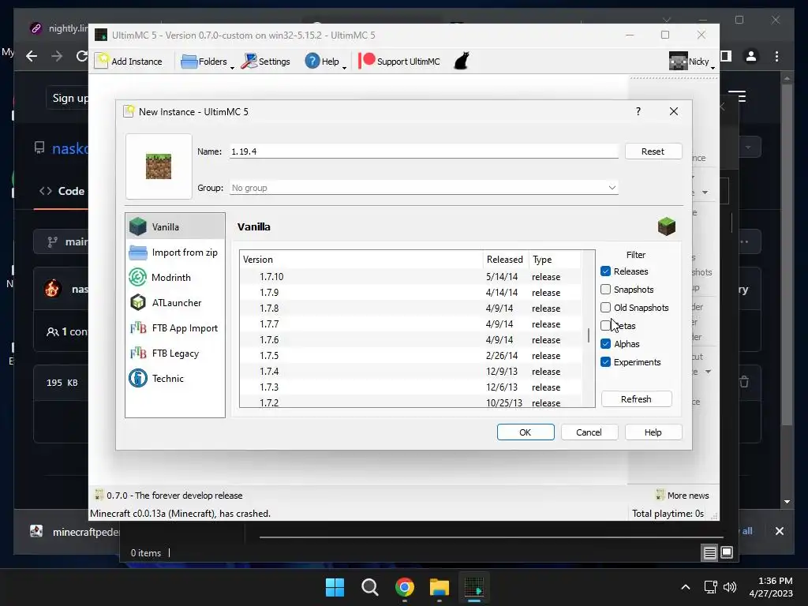
Task: Select Import from zip source
Action: tap(175, 252)
